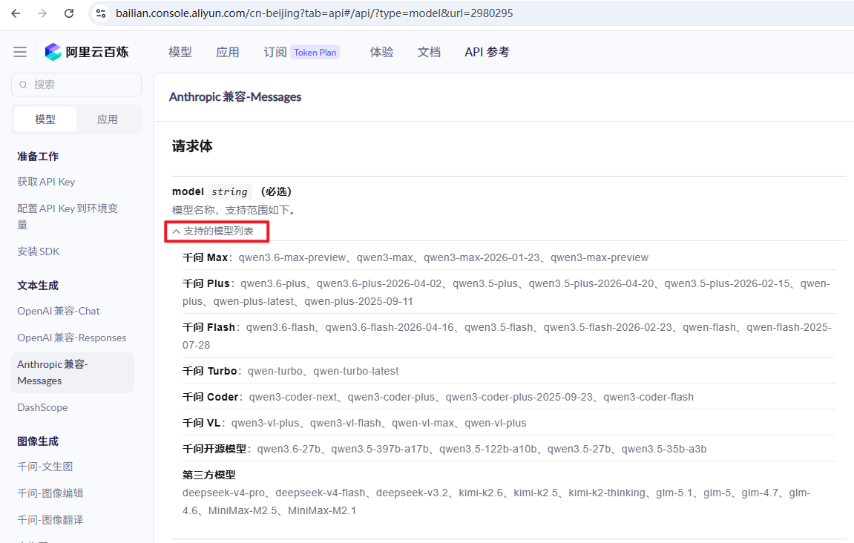
Task: Open OpenAI 兼容-Chat page
Action: tap(59, 310)
